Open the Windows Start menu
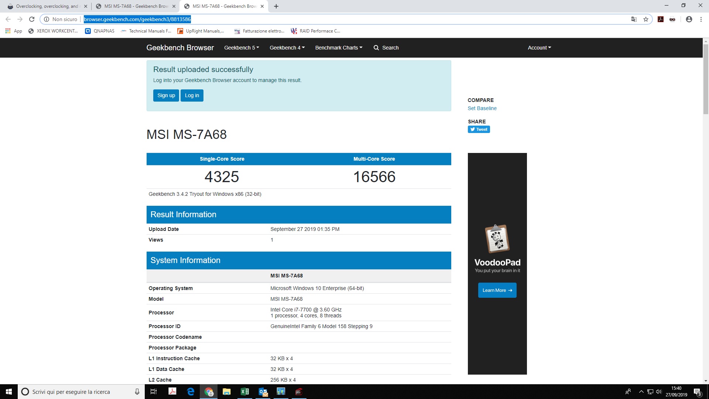The image size is (709, 399). coord(9,392)
